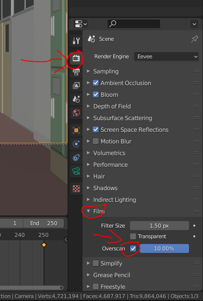Enable the Simplify checkbox

(96, 263)
